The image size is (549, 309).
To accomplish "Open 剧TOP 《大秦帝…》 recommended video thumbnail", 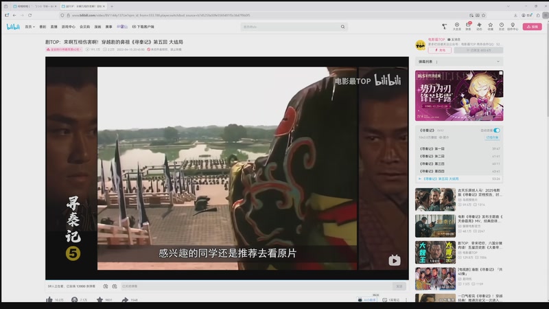I will point(435,252).
